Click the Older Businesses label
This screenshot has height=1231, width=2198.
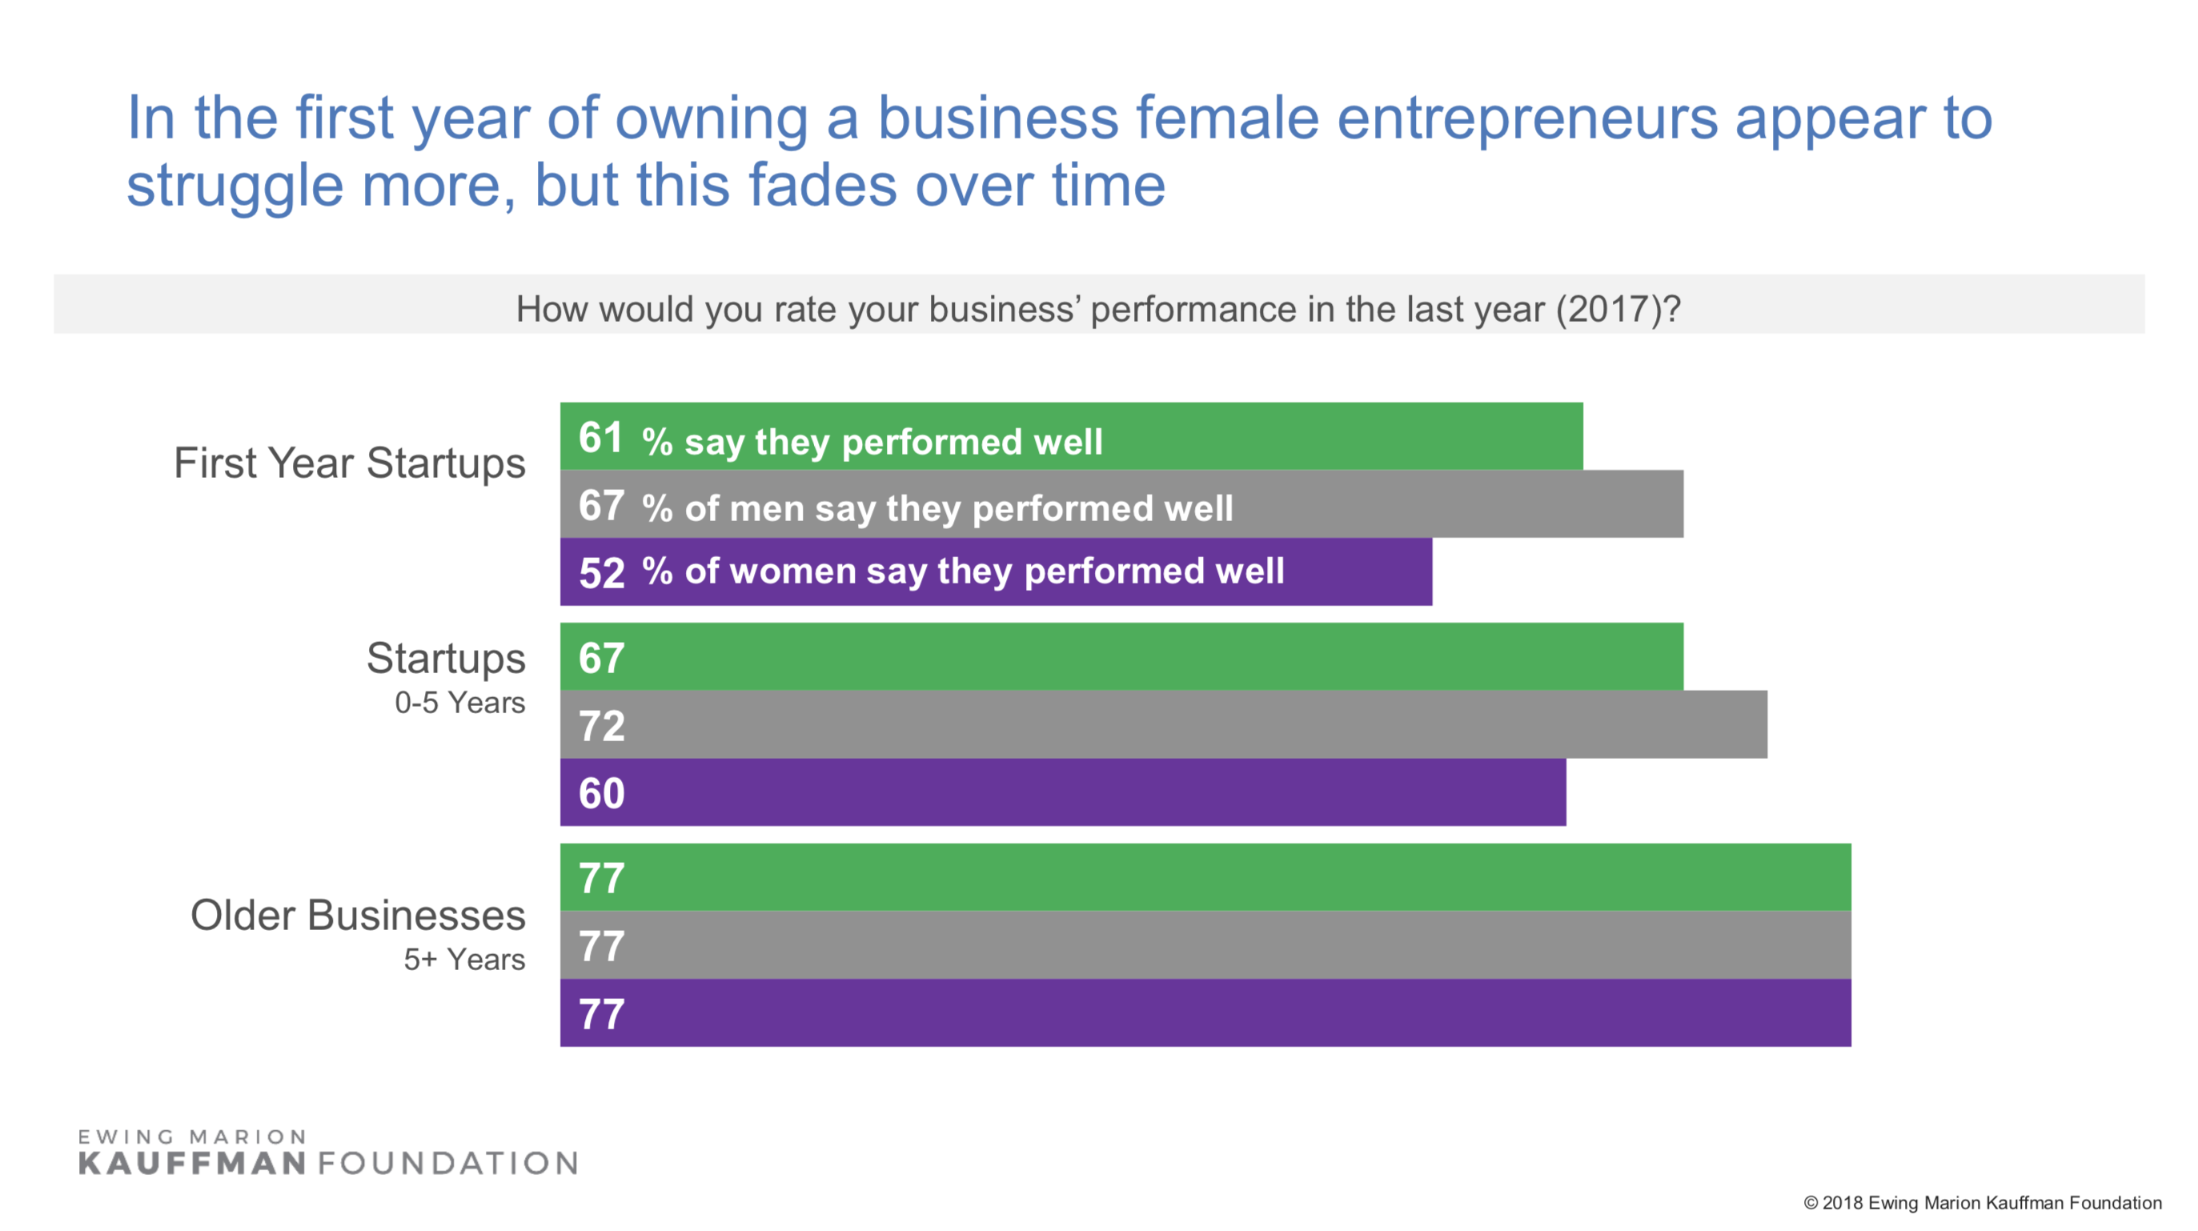click(358, 916)
